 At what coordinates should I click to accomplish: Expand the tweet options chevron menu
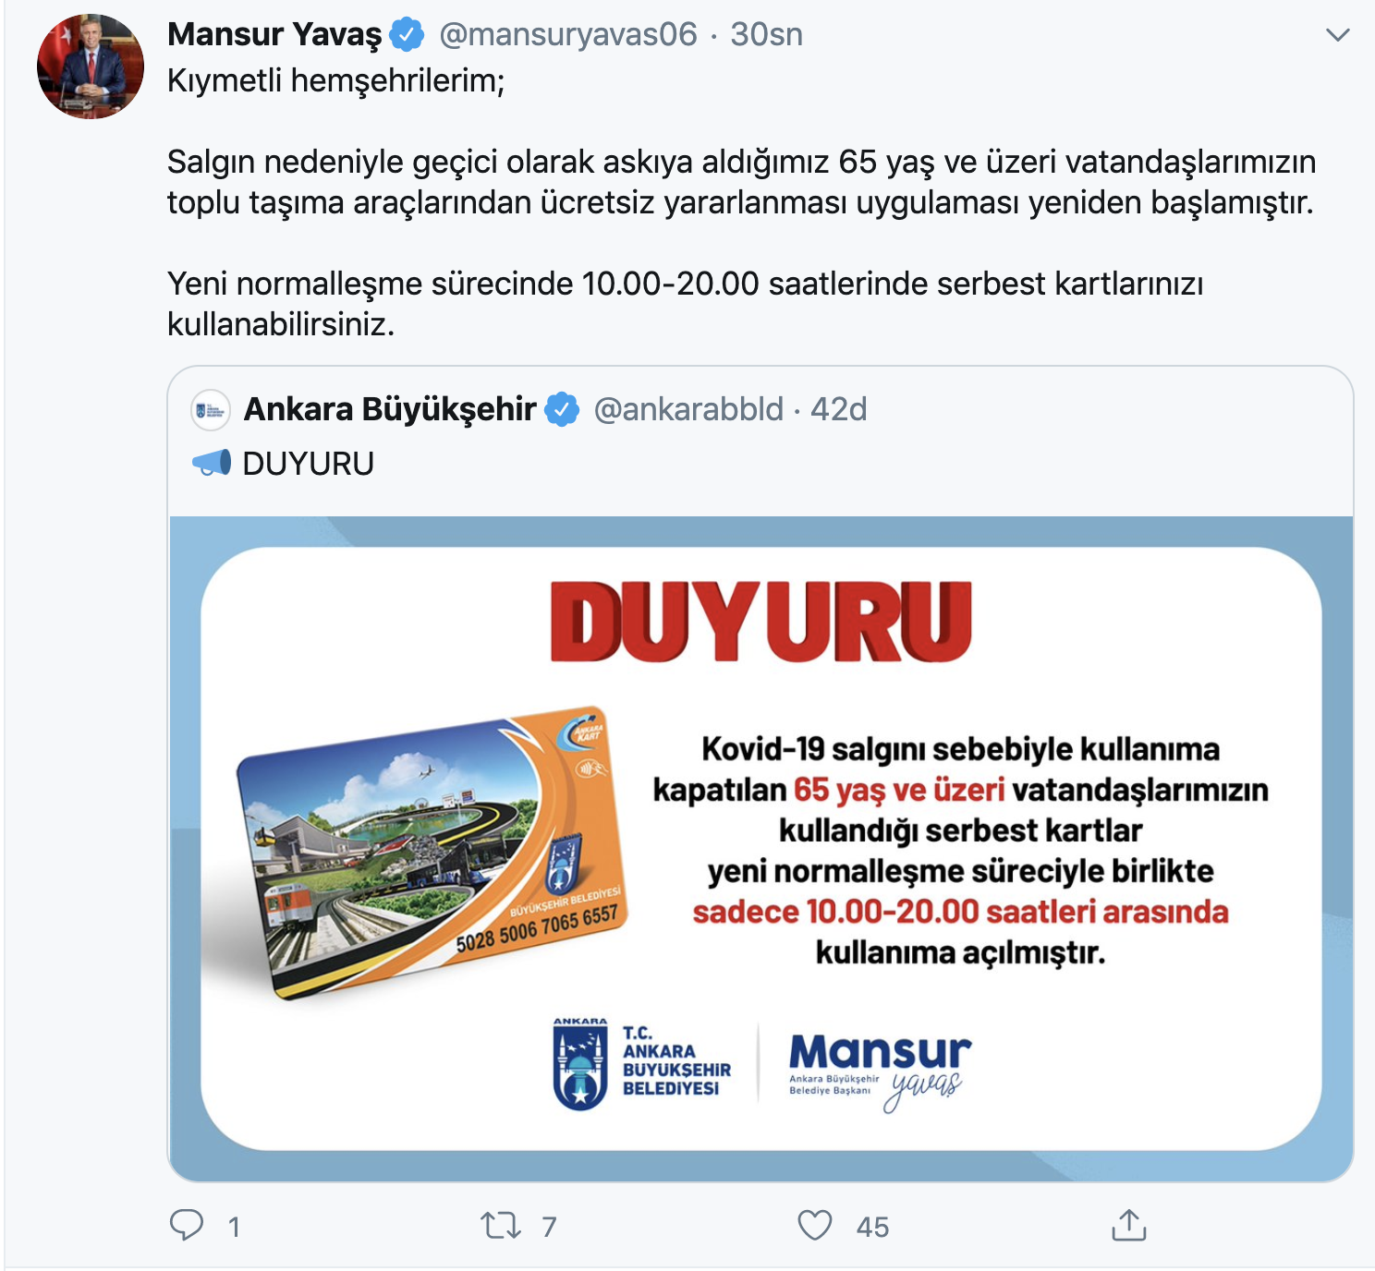coord(1337,35)
